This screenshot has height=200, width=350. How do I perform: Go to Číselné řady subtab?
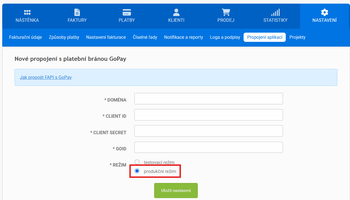pos(145,37)
